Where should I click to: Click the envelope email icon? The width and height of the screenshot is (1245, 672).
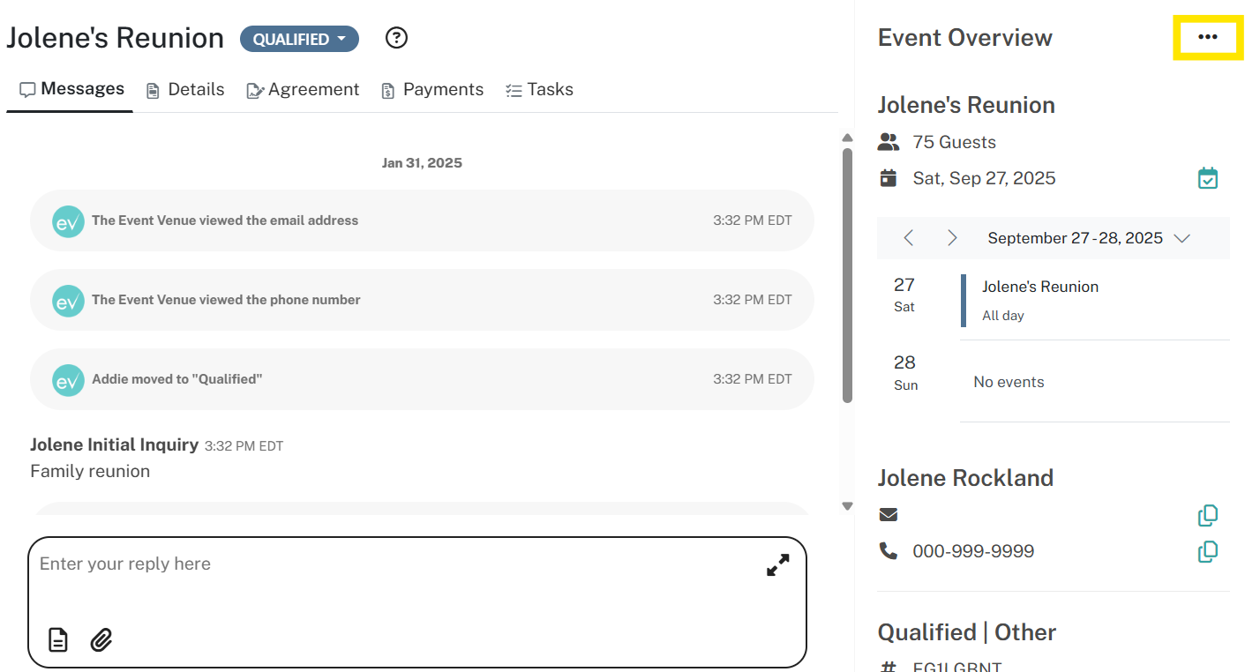coord(889,515)
